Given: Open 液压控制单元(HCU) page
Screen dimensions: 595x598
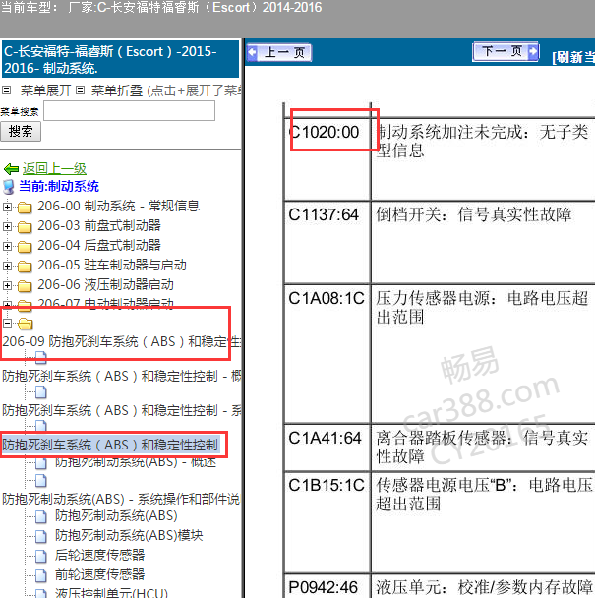Looking at the screenshot, I should point(111,593).
